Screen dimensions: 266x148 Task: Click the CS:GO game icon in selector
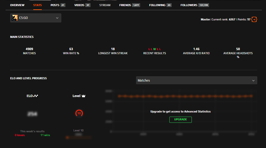(x=15, y=18)
